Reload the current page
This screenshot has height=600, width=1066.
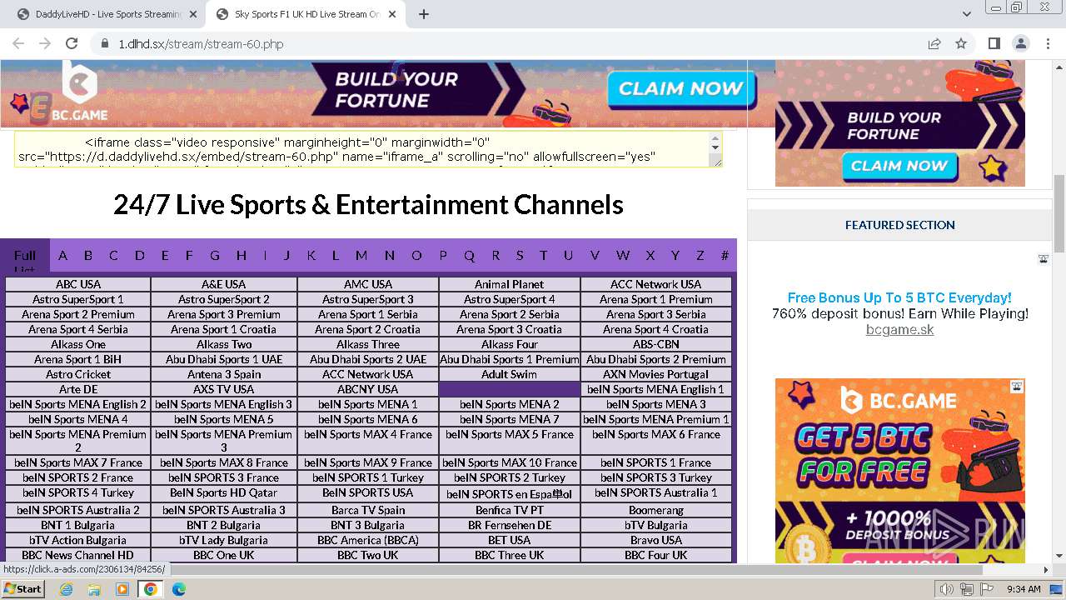(x=72, y=43)
